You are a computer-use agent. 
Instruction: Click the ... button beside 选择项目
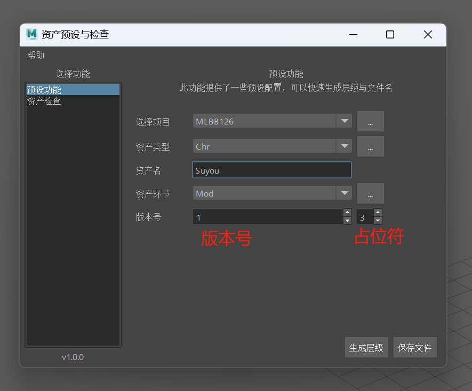(x=371, y=121)
